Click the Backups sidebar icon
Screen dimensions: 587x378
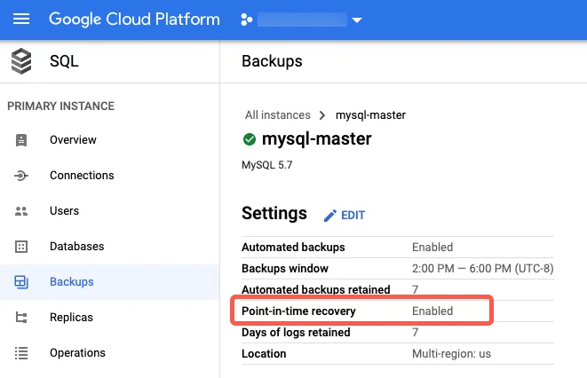pos(21,282)
